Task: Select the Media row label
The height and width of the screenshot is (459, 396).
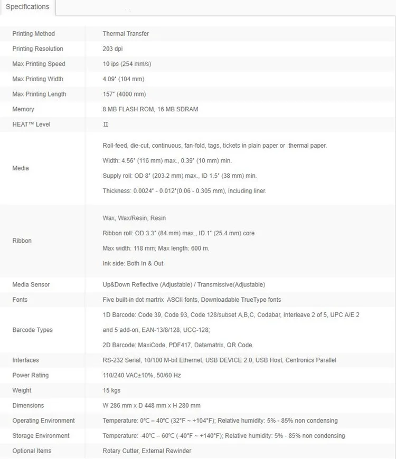Action: point(21,168)
